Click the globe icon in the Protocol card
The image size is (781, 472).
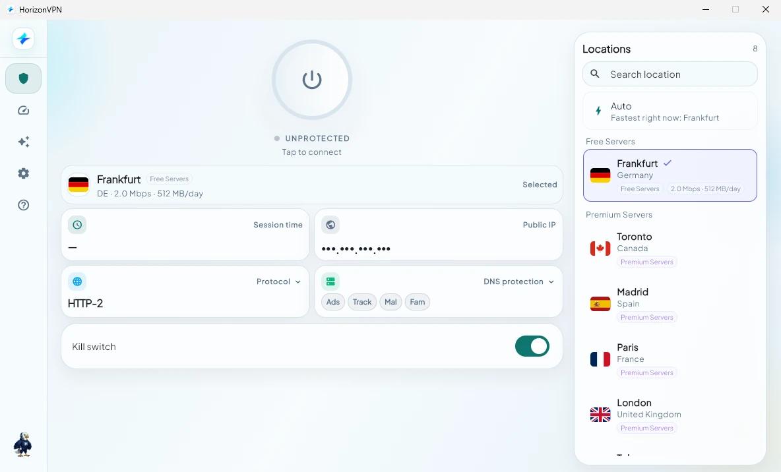point(77,281)
